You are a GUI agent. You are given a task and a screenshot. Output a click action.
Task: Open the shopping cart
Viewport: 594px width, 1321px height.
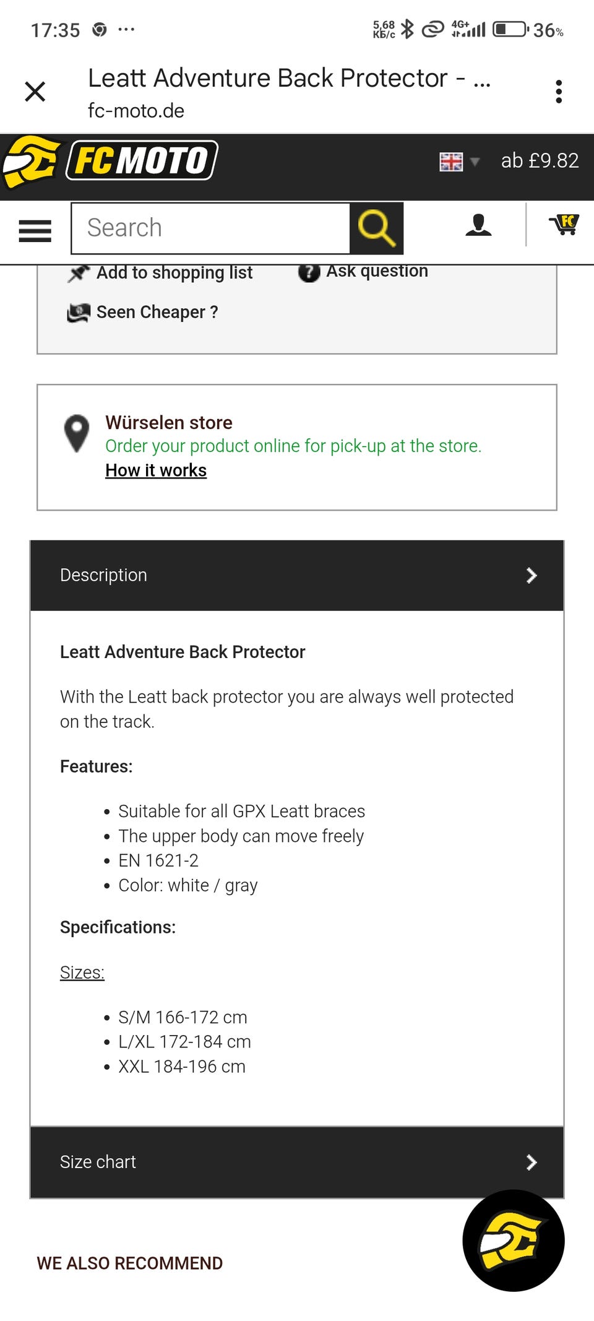pos(564,225)
